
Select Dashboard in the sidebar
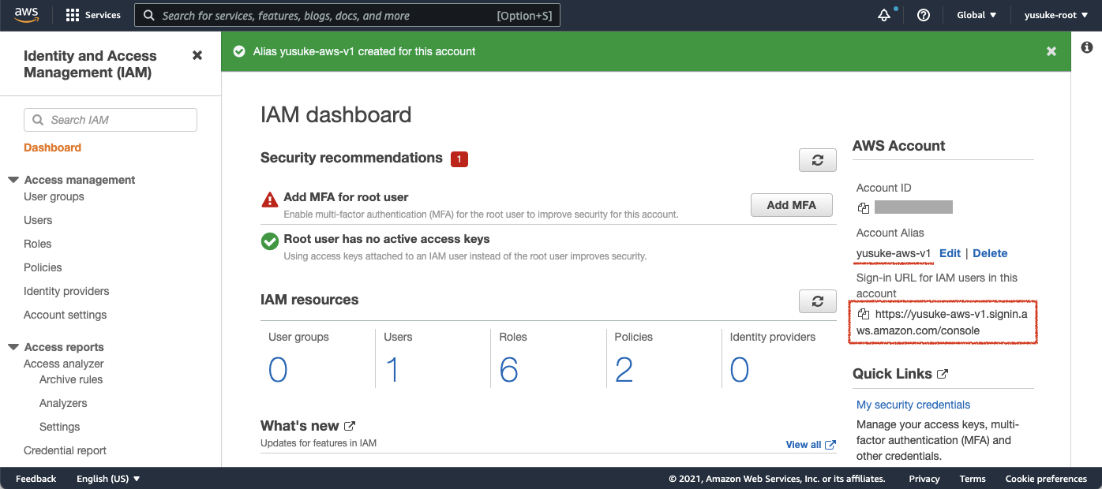coord(52,147)
